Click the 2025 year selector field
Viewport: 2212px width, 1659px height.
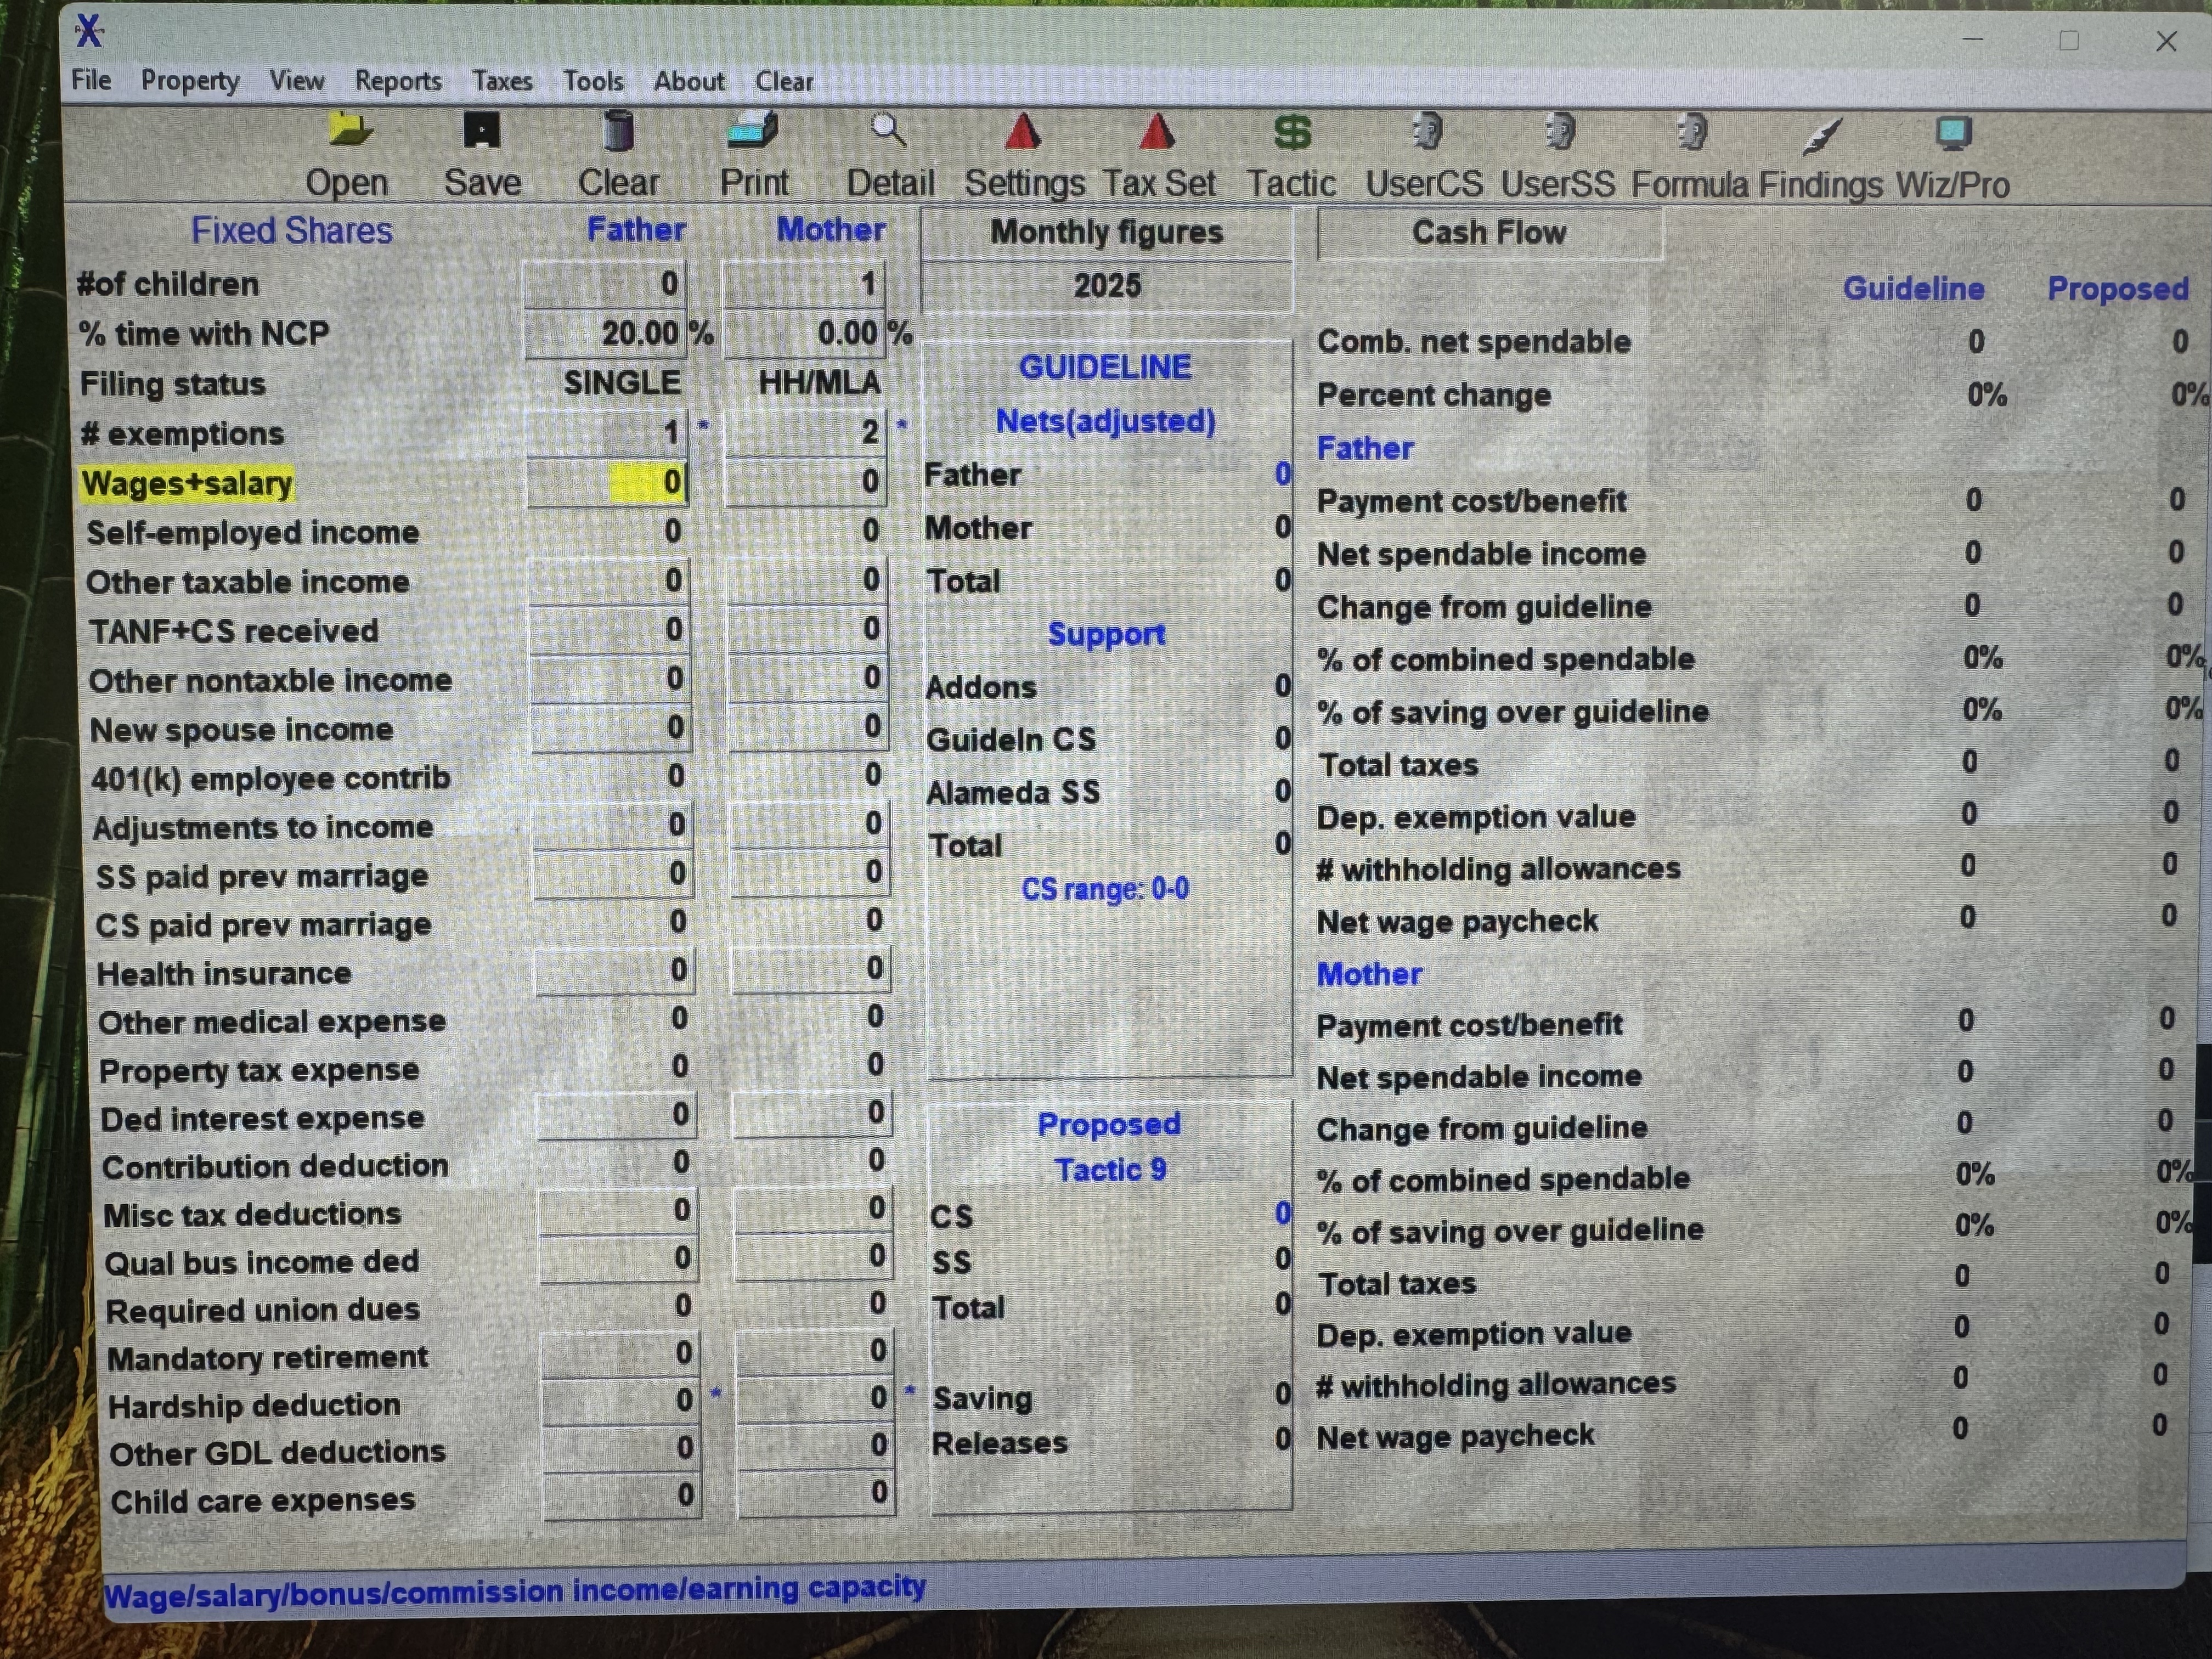pos(1106,286)
